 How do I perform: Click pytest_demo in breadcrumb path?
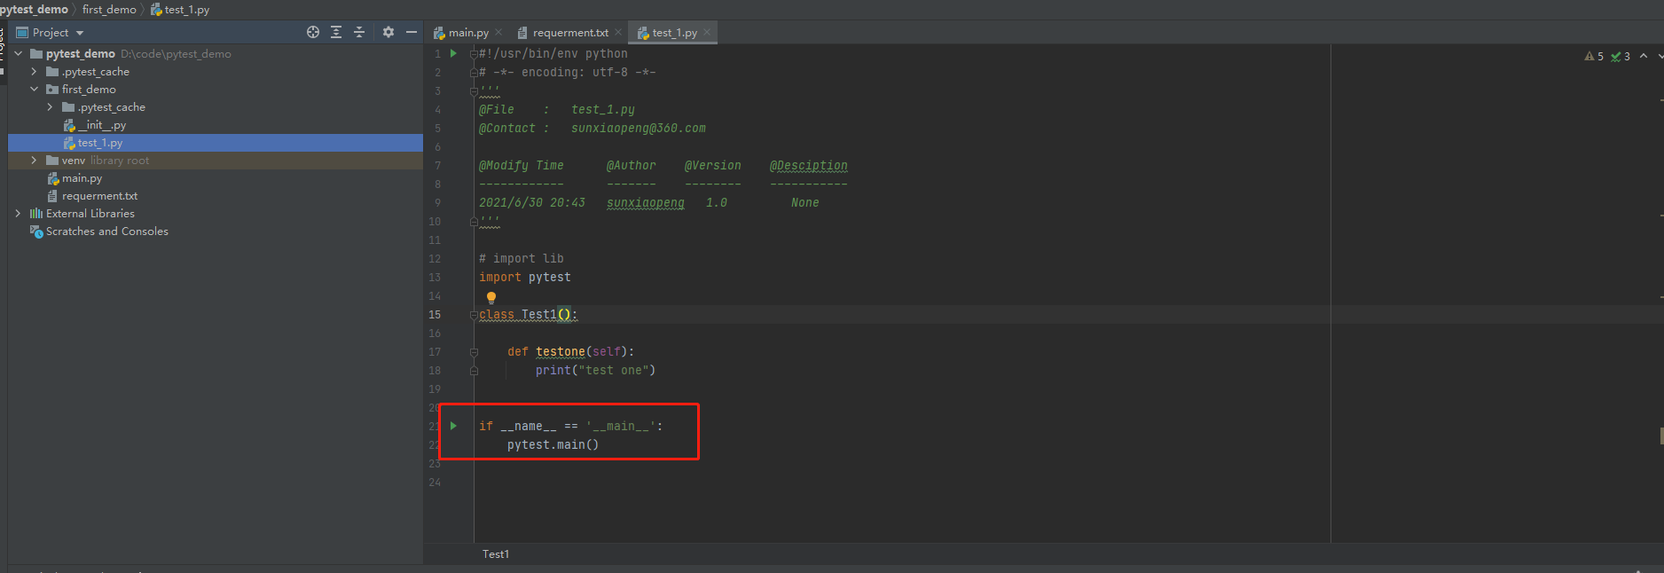[34, 9]
